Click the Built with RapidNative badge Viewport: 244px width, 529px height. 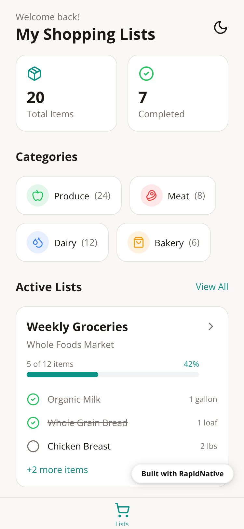(183, 474)
